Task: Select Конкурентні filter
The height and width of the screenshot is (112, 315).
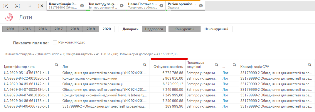Action: click(184, 29)
